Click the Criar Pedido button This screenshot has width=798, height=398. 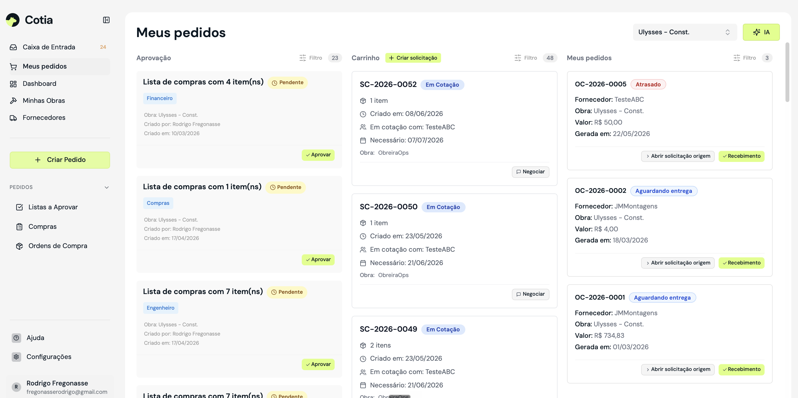coord(60,160)
